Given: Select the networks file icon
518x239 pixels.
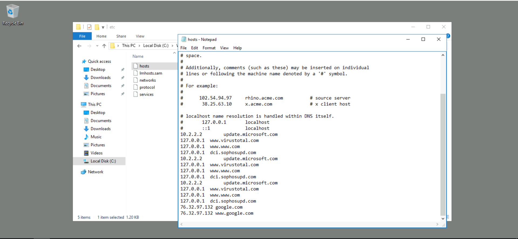Looking at the screenshot, I should click(x=135, y=80).
